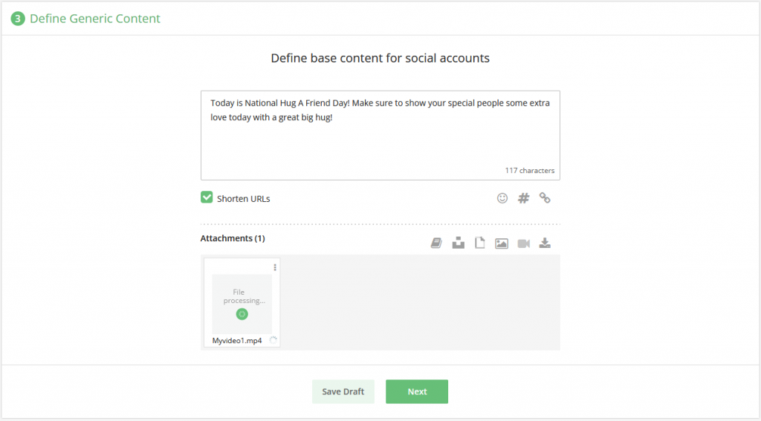Screen dimensions: 761x421
Task: Uncheck the Shorten URLs checkbox
Action: [207, 198]
